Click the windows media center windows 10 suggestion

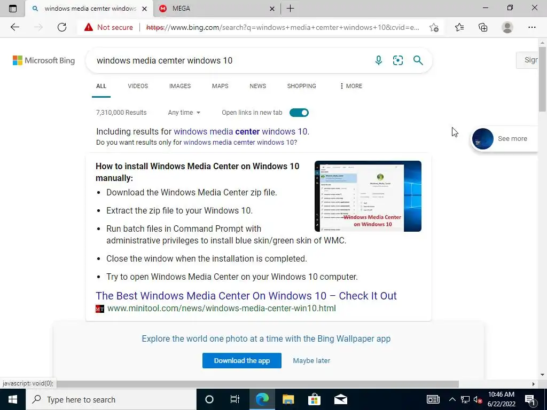(x=241, y=131)
